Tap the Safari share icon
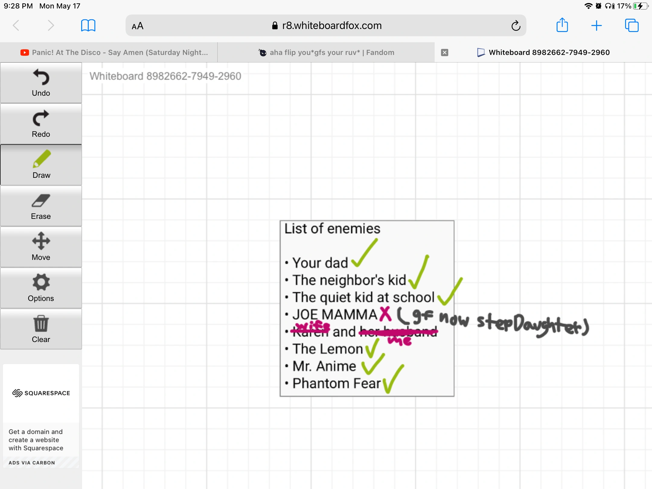This screenshot has height=489, width=652. (x=562, y=25)
